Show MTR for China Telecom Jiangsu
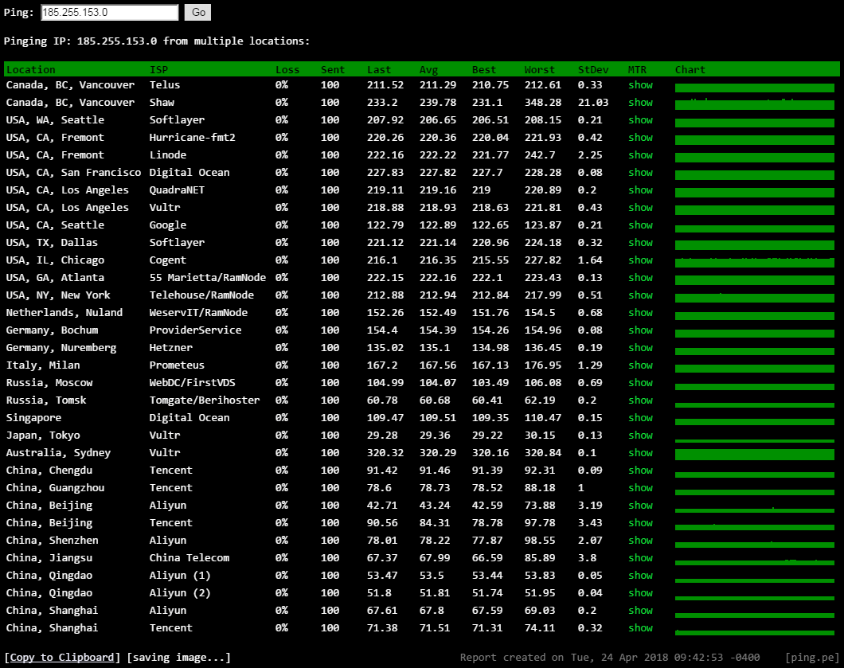Image resolution: width=844 pixels, height=668 pixels. pyautogui.click(x=640, y=558)
